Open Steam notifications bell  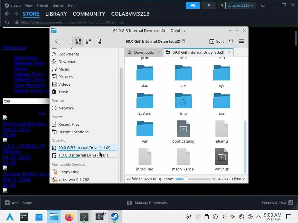pos(209,5)
